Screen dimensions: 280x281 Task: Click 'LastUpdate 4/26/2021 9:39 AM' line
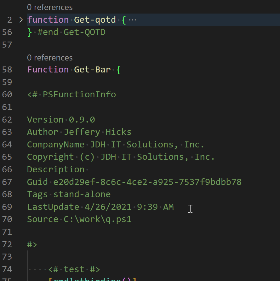pyautogui.click(x=100, y=207)
